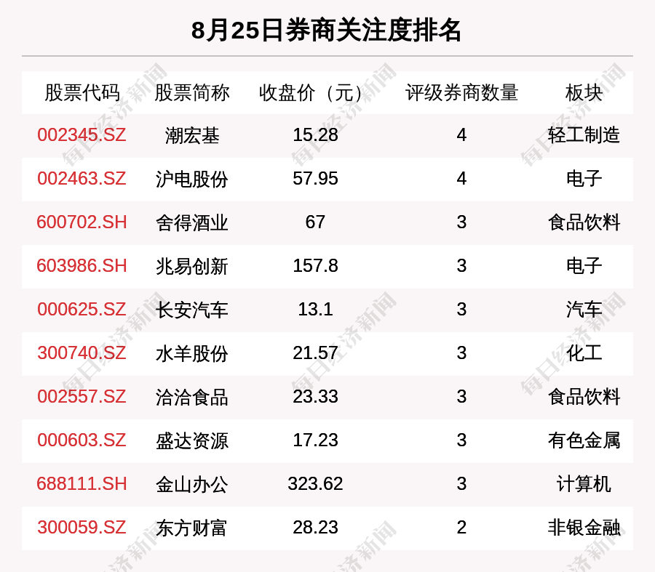The image size is (655, 572).
Task: Click stock name 兆易创新
Action: tap(191, 266)
